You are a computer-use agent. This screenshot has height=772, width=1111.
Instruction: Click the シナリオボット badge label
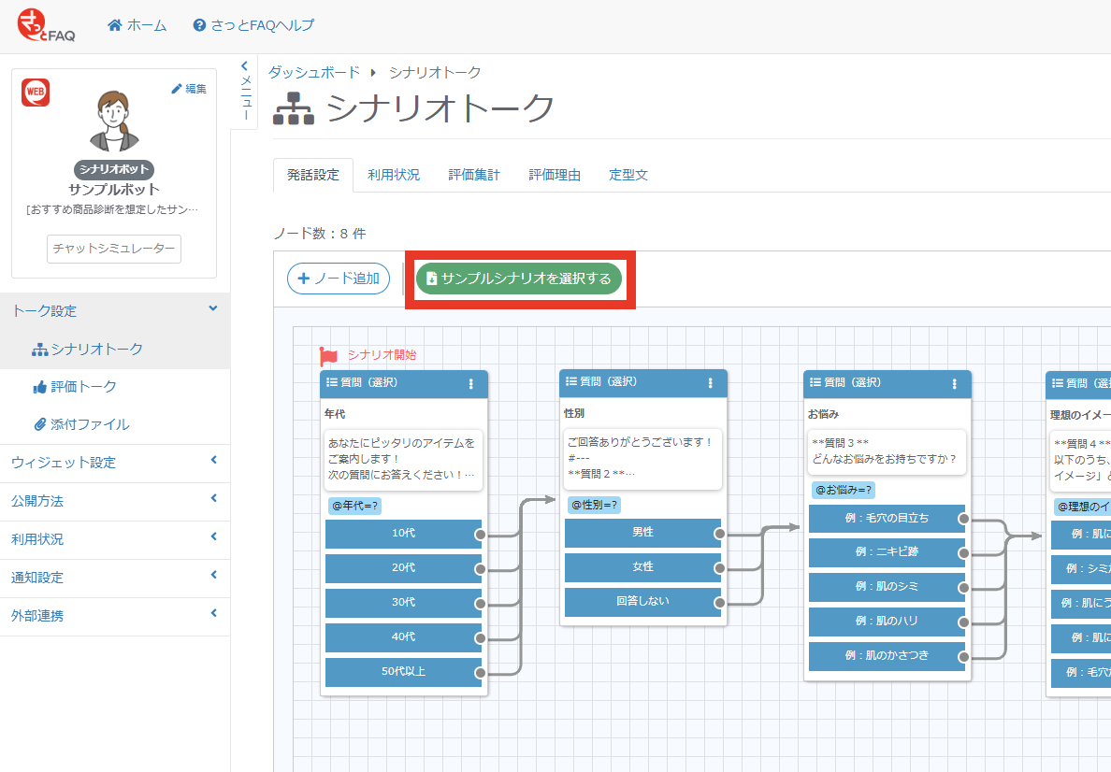point(114,169)
